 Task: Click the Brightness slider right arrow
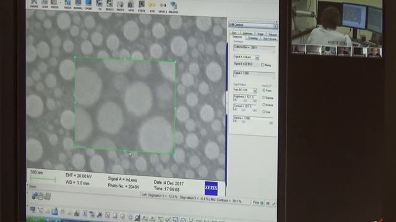[255, 101]
